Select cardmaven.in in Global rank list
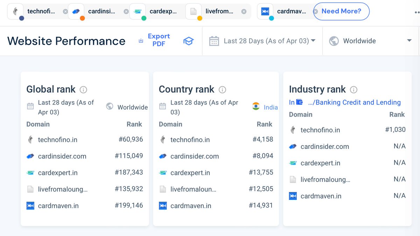The height and width of the screenshot is (236, 420). [x=58, y=206]
